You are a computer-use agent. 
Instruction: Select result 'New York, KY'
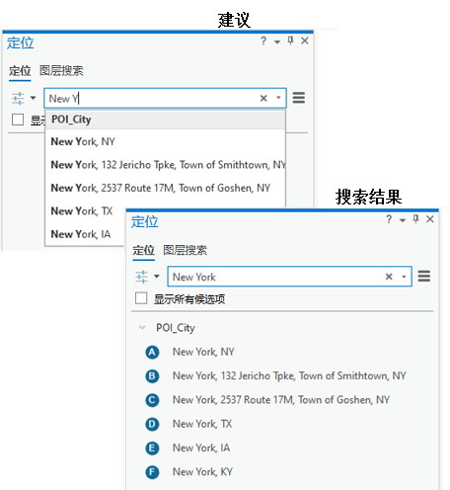202,472
